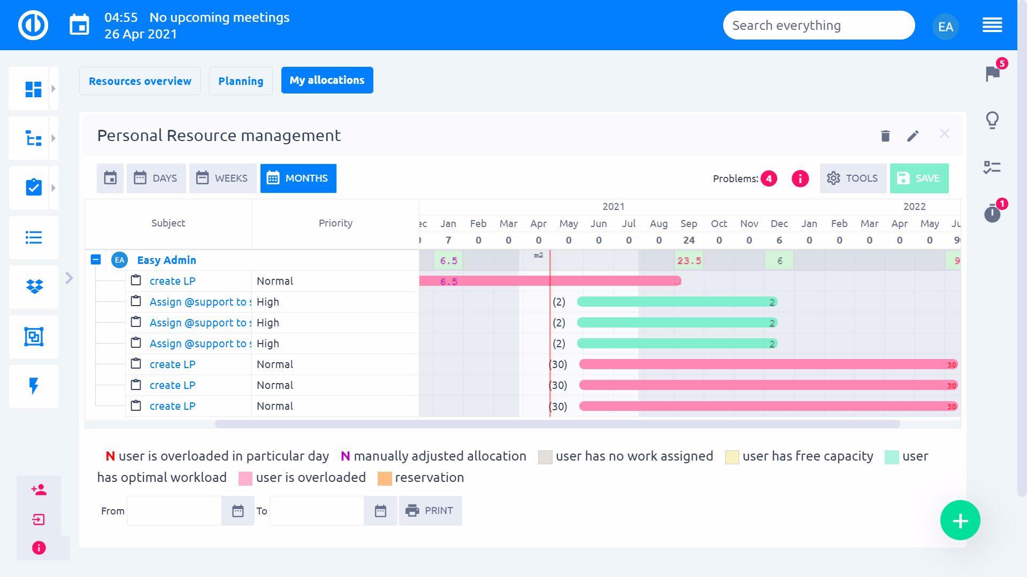Expand the sidebar with the chevron arrow
Screen dimensions: 1027x577
coord(70,278)
